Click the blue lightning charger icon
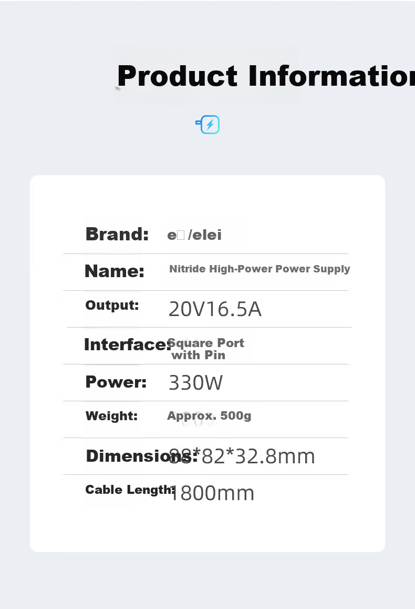Image resolution: width=415 pixels, height=609 pixels. tap(207, 124)
